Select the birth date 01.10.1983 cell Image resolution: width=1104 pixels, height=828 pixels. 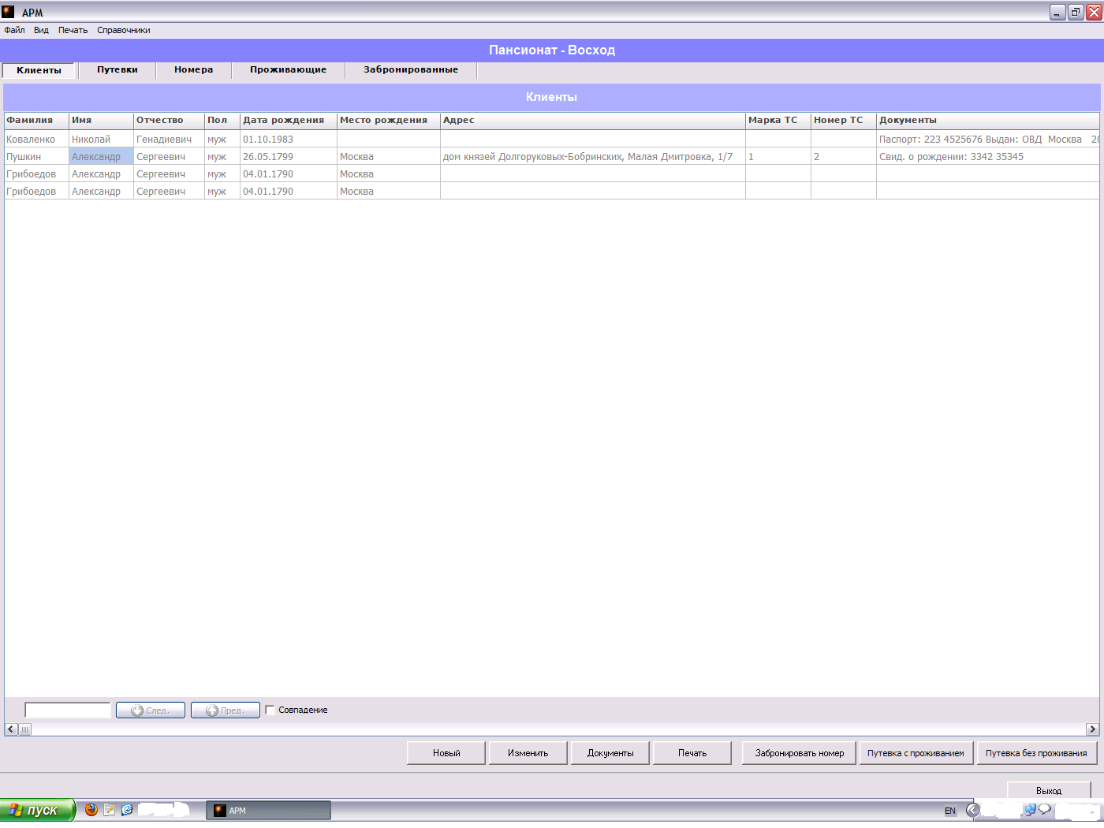click(289, 140)
